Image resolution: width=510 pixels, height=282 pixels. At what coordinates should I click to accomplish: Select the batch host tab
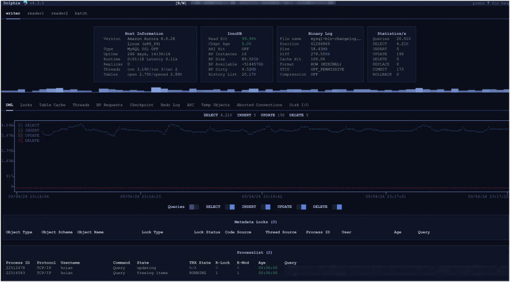[x=81, y=13]
